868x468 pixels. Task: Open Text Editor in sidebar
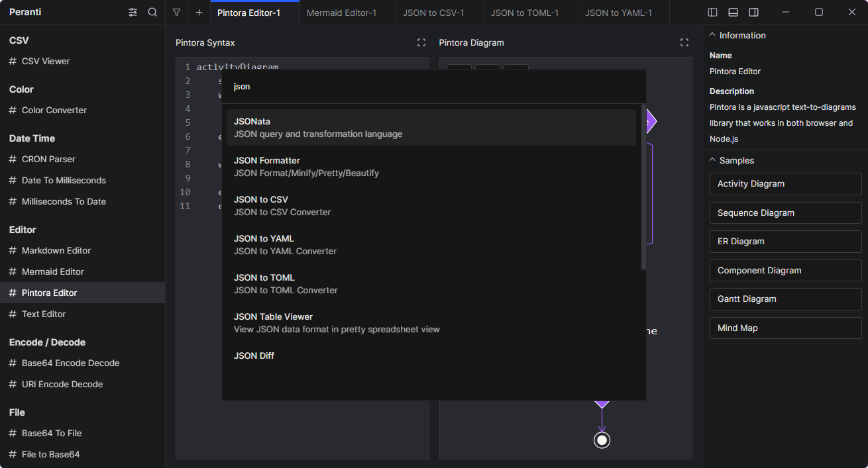82,314
